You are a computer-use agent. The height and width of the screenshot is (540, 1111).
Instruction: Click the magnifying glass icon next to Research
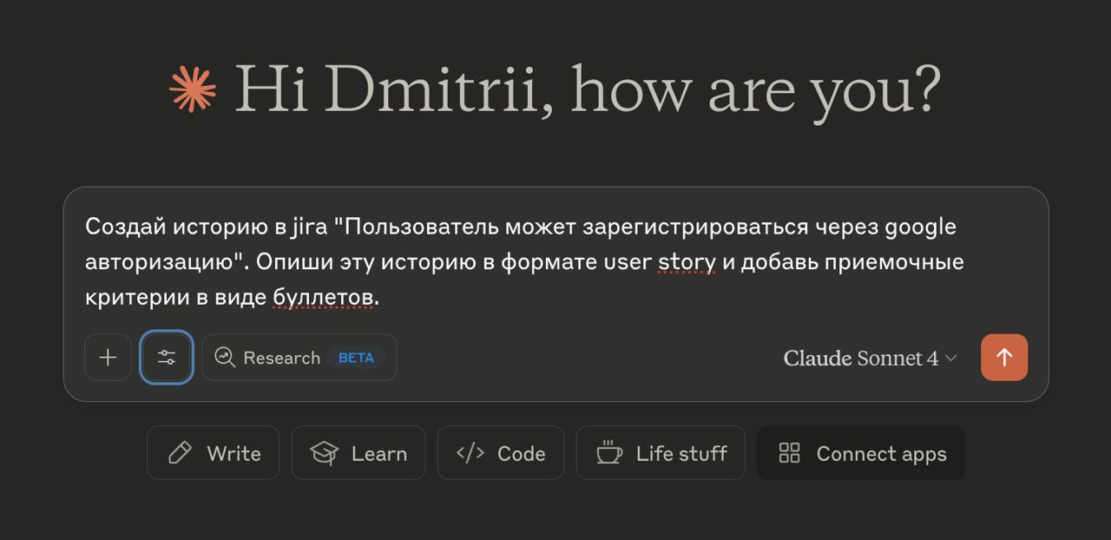[225, 357]
